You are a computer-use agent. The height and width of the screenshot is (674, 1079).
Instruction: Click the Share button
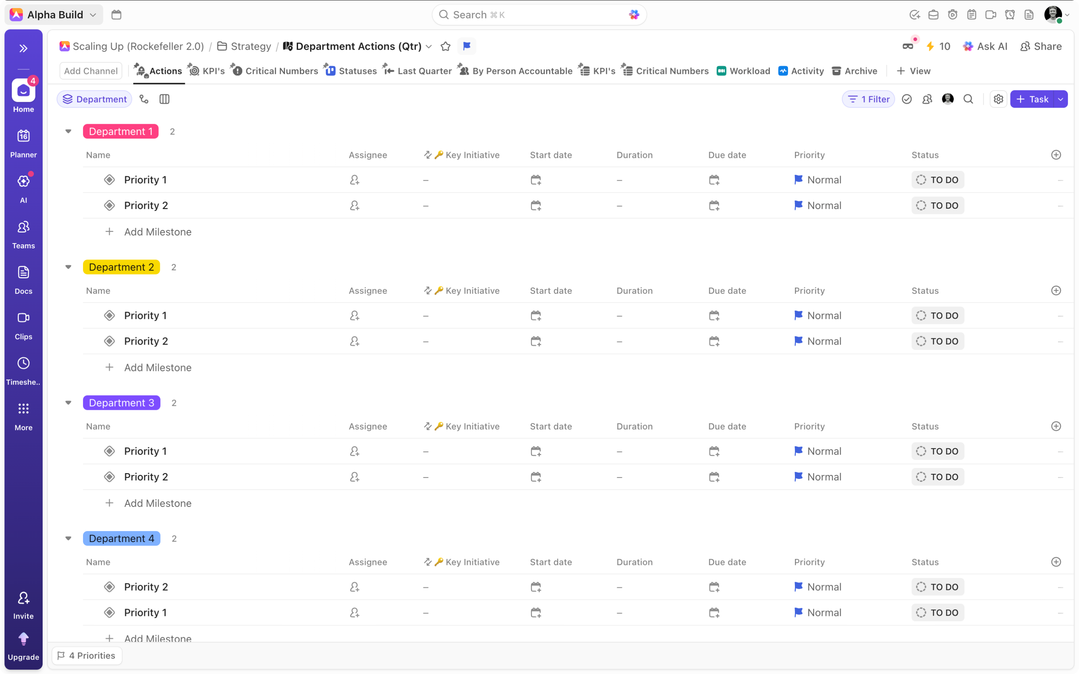[x=1041, y=46]
